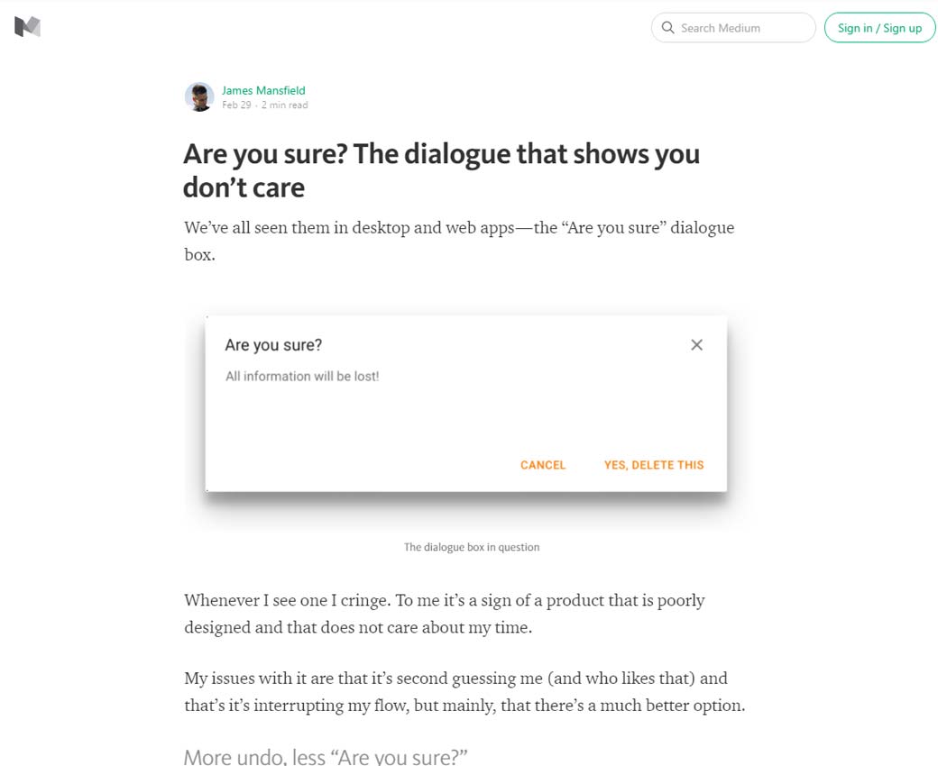Click James Mansfield's avatar picture
938x766 pixels.
pos(199,97)
